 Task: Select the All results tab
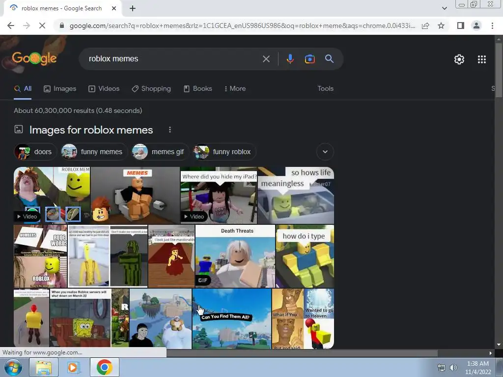(x=23, y=89)
